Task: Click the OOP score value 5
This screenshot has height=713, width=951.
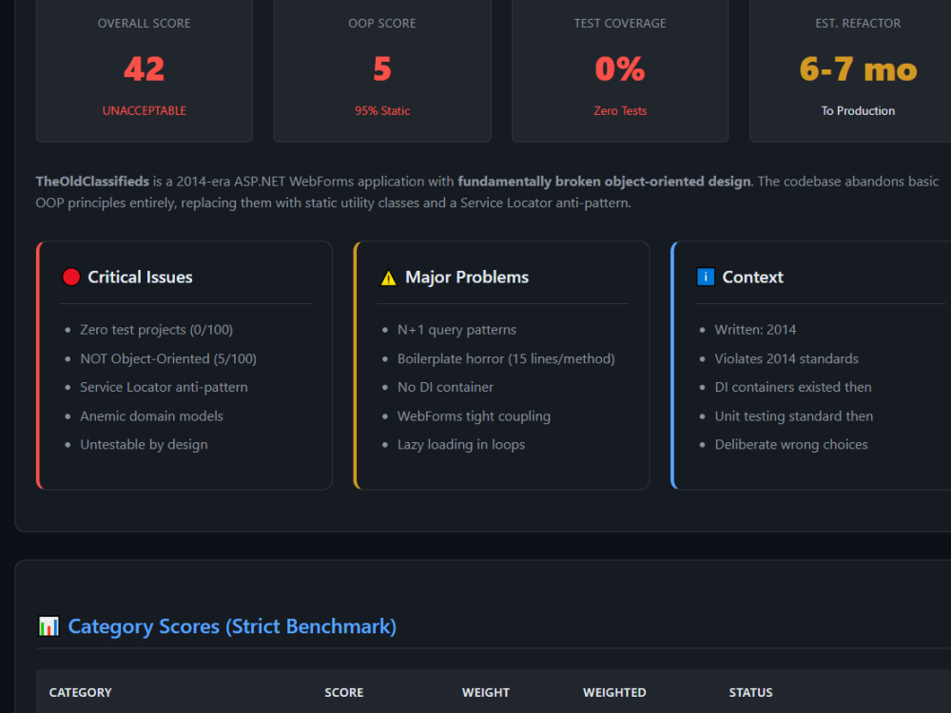Action: coord(382,68)
